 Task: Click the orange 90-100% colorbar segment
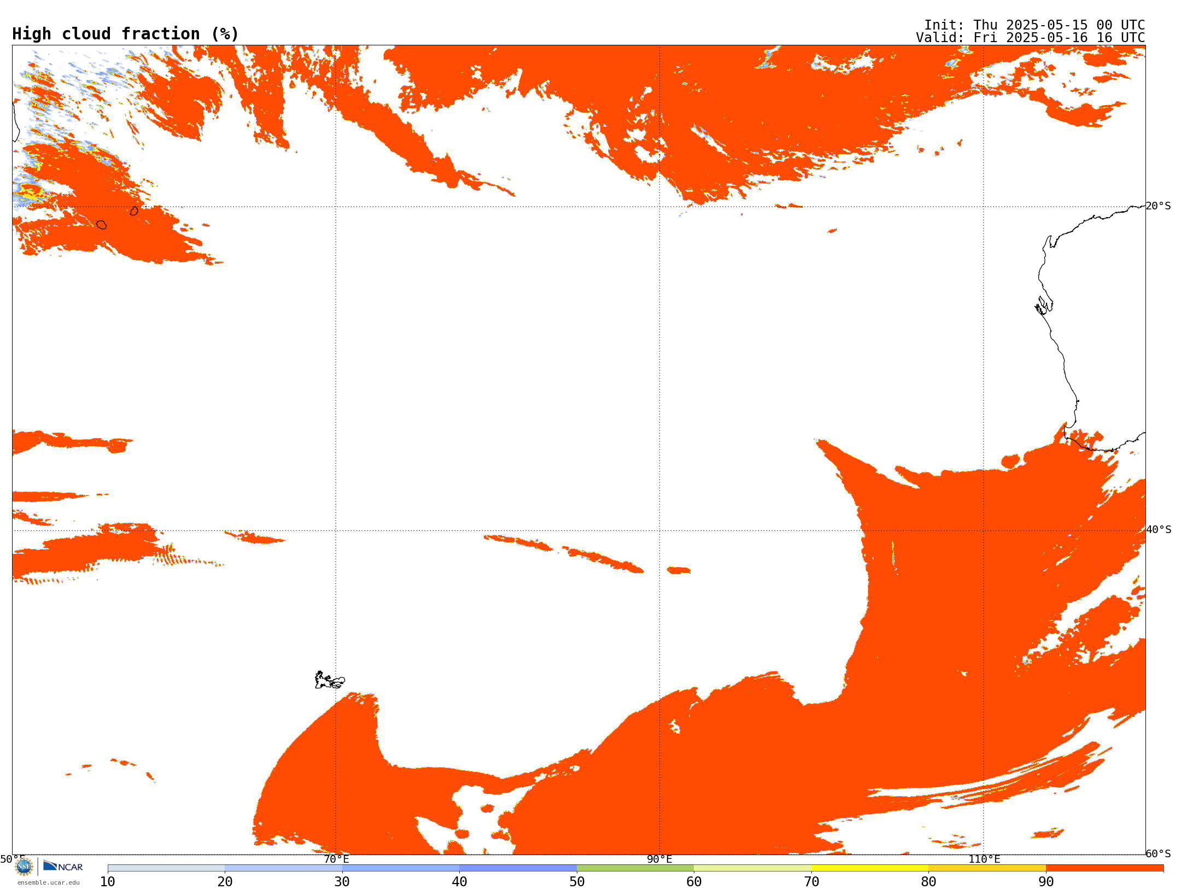coord(1104,868)
